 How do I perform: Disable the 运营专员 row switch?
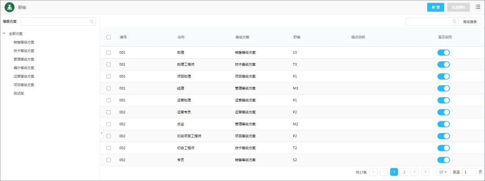(x=443, y=112)
